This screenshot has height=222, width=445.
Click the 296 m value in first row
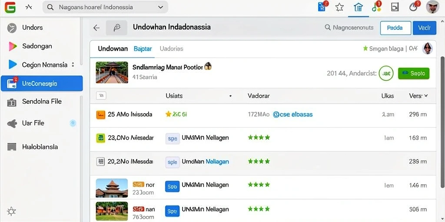[418, 114]
